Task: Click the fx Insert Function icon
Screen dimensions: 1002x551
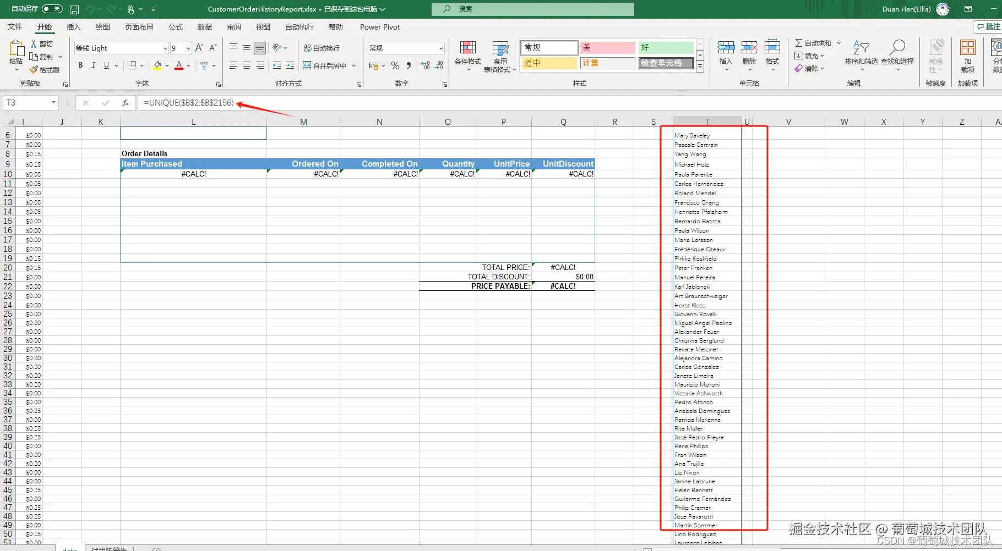Action: pyautogui.click(x=126, y=103)
